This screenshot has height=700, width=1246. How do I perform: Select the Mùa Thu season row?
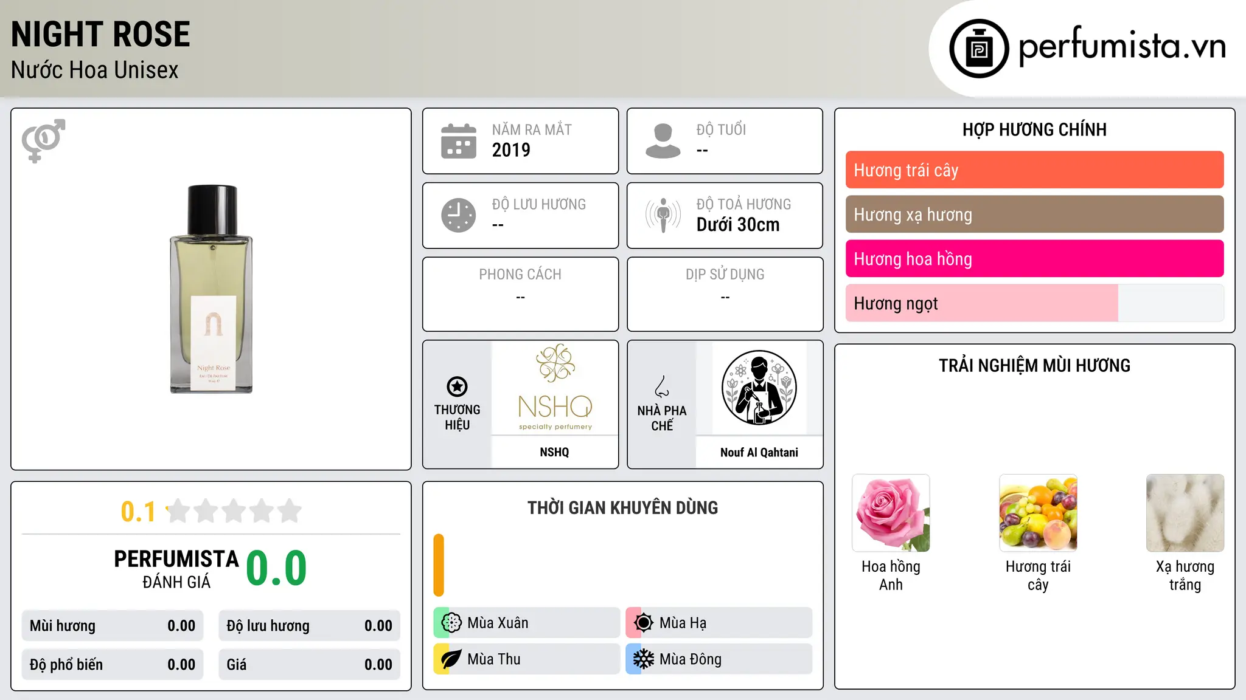point(527,659)
